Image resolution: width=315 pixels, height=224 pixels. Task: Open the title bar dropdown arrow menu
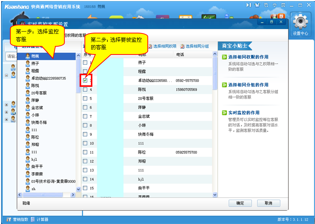coord(283,5)
